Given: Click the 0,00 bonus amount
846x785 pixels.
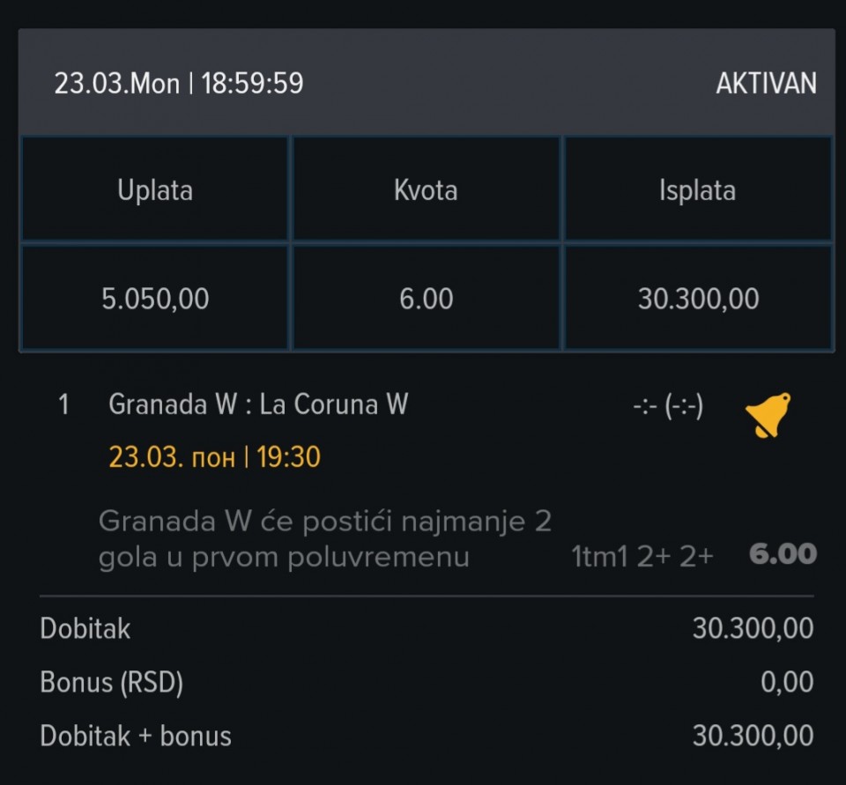Looking at the screenshot, I should click(x=786, y=683).
